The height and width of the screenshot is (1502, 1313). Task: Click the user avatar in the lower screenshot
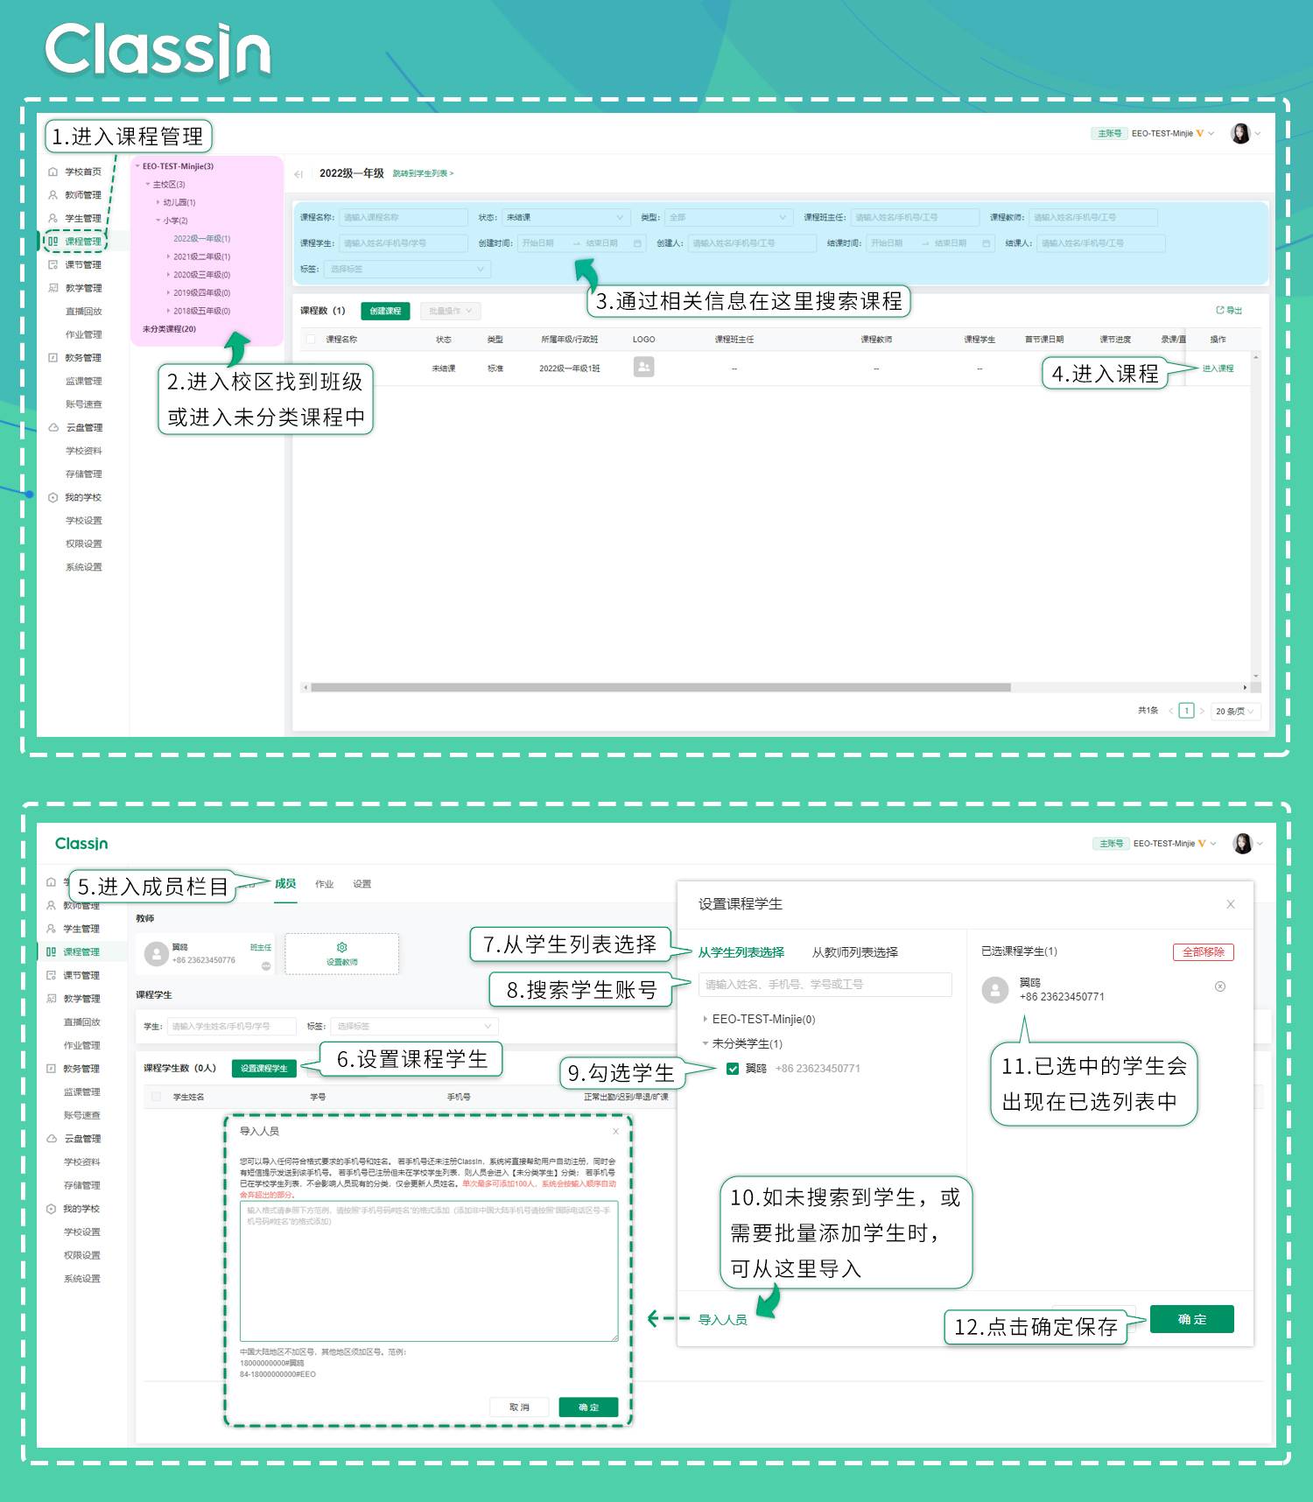(1242, 844)
